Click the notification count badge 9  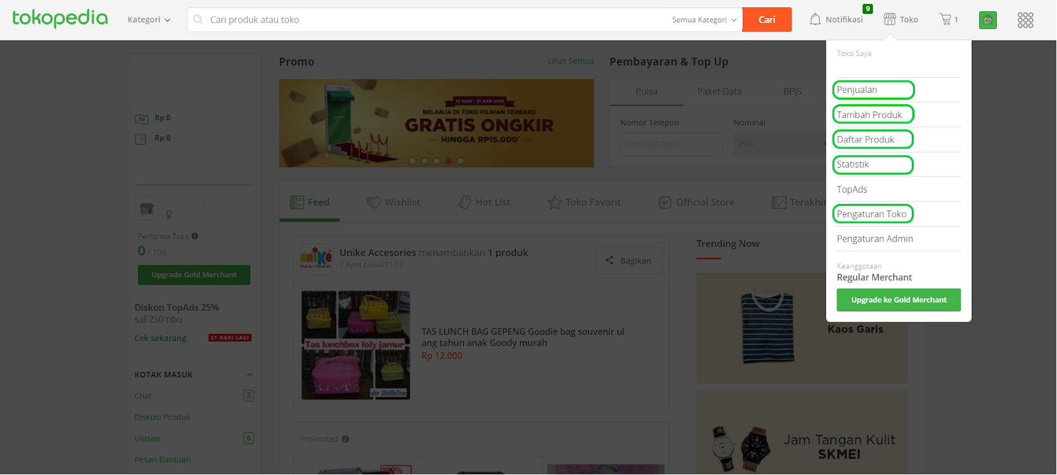coord(868,9)
